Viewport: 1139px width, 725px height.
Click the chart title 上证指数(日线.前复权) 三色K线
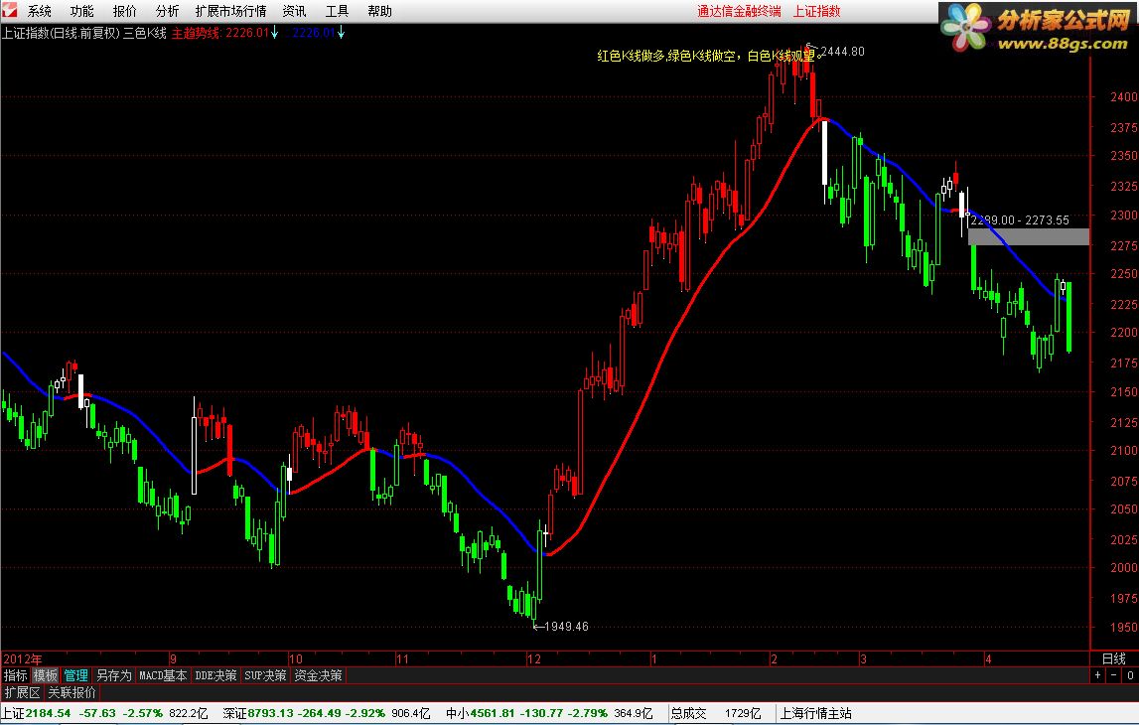tap(84, 33)
